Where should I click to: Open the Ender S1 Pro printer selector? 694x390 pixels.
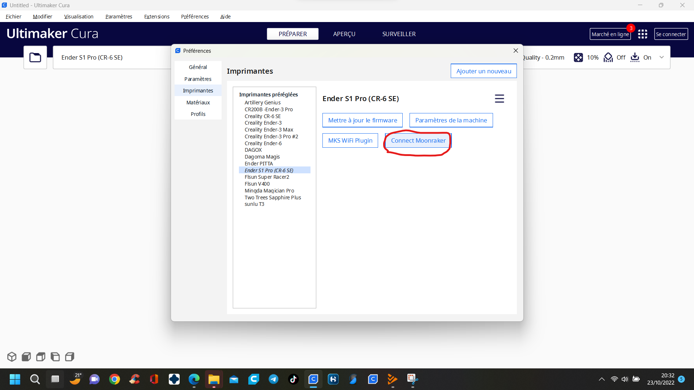112,57
